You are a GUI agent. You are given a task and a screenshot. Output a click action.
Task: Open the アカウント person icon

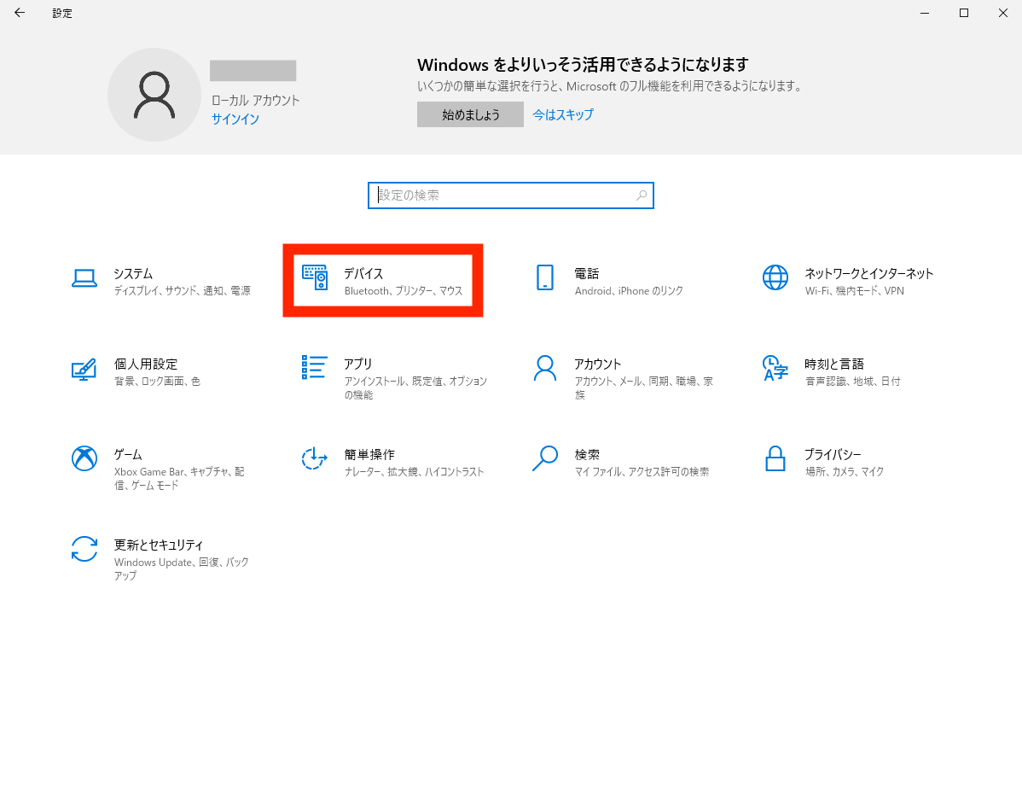[545, 368]
